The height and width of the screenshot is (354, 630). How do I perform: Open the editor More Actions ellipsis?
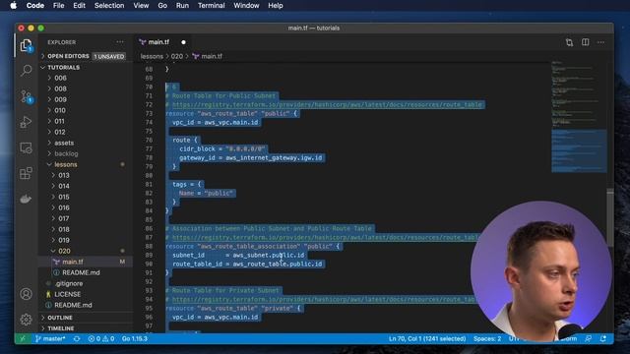click(x=600, y=42)
